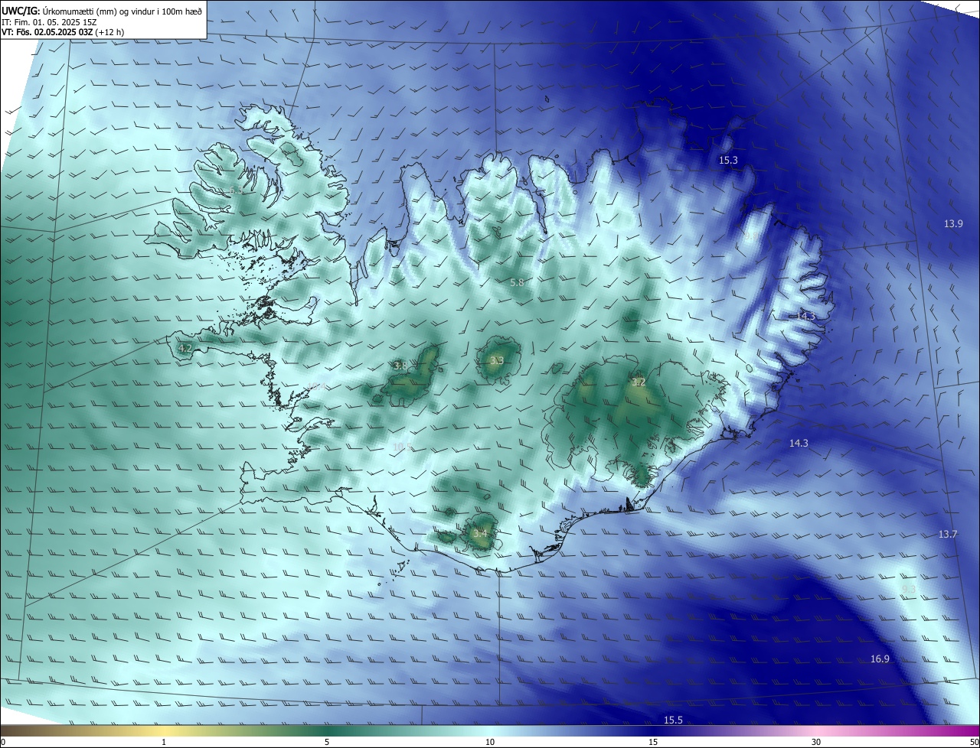Click the 3.2 value label
The image size is (980, 748).
(639, 382)
